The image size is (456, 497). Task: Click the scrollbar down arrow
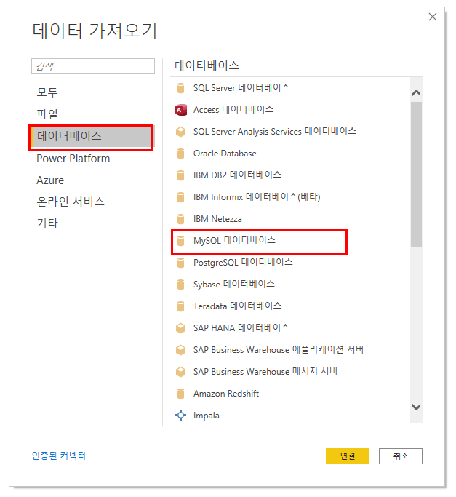[417, 407]
